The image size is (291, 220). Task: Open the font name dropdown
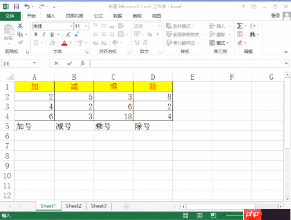tap(71, 26)
